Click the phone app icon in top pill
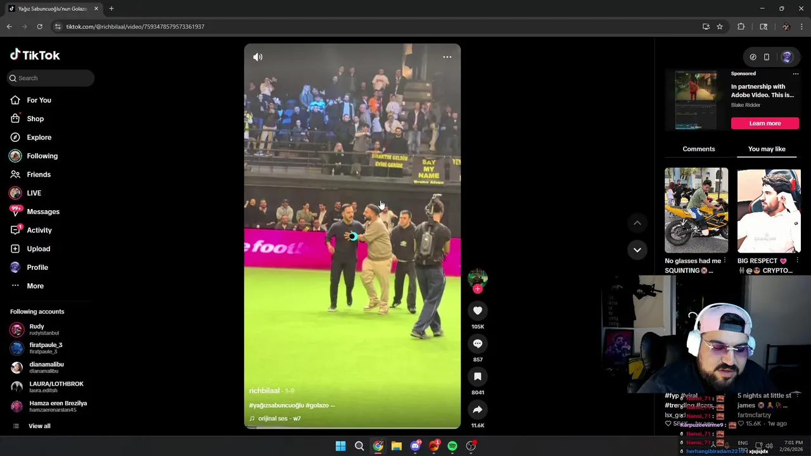Viewport: 811px width, 456px height. (767, 57)
